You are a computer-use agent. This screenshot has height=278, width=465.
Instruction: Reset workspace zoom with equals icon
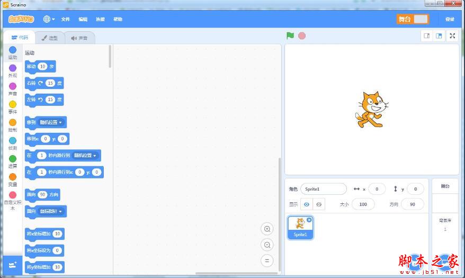point(267,261)
